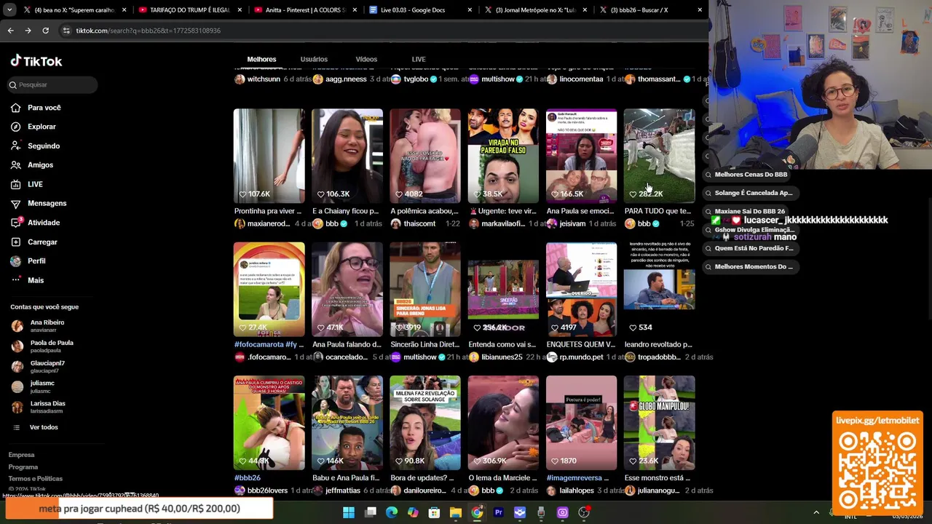Open Mensagens in sidebar
This screenshot has height=524, width=932.
(47, 203)
